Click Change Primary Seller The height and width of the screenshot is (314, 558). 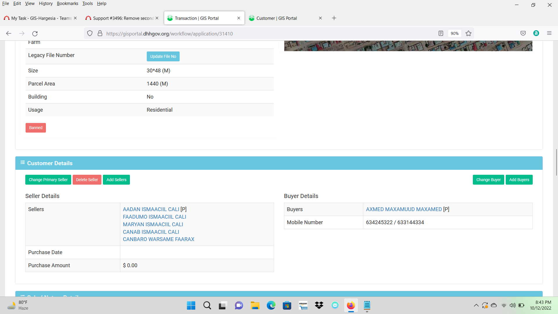(x=48, y=180)
